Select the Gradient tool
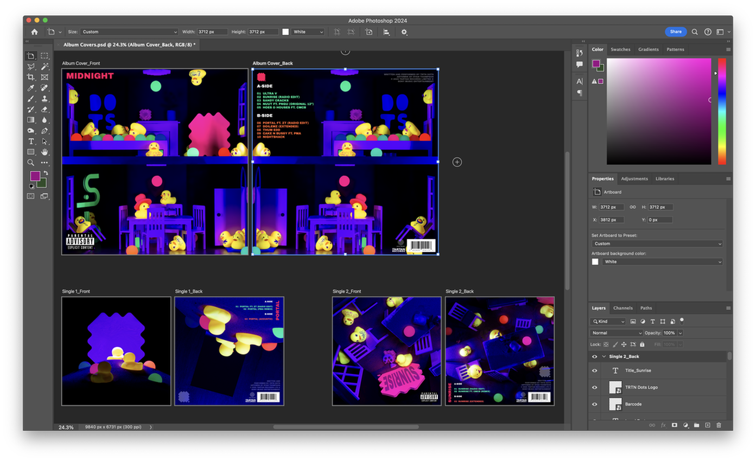Viewport: 756px width, 461px height. (x=31, y=120)
